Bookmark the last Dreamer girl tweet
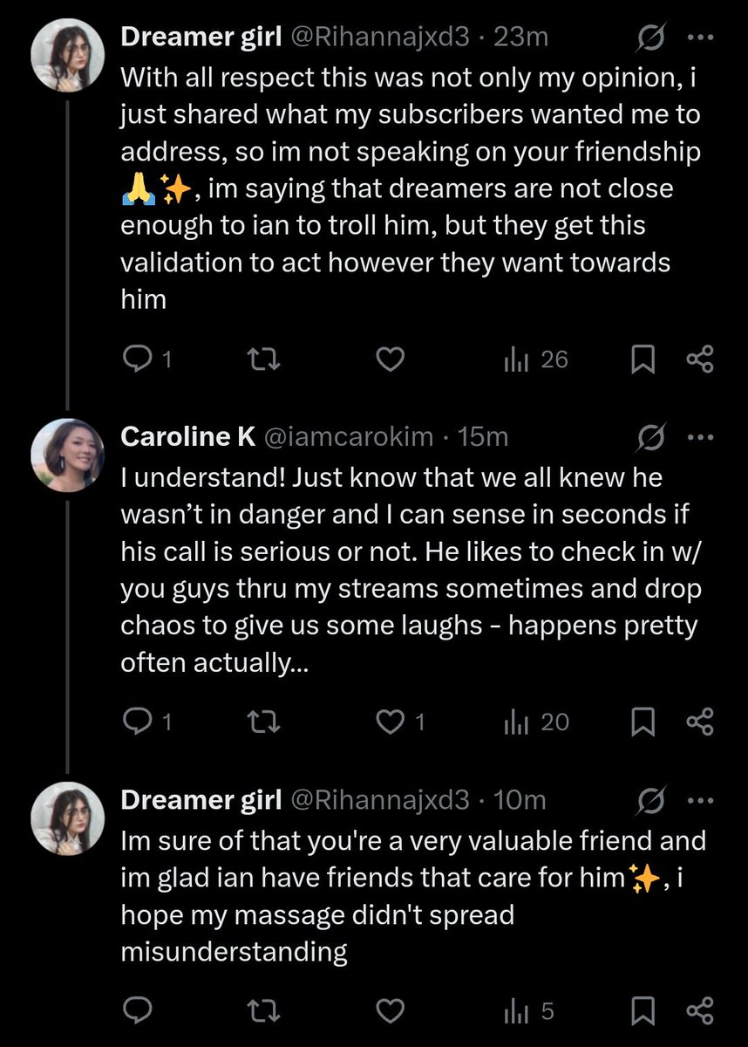Image resolution: width=748 pixels, height=1047 pixels. (643, 1011)
